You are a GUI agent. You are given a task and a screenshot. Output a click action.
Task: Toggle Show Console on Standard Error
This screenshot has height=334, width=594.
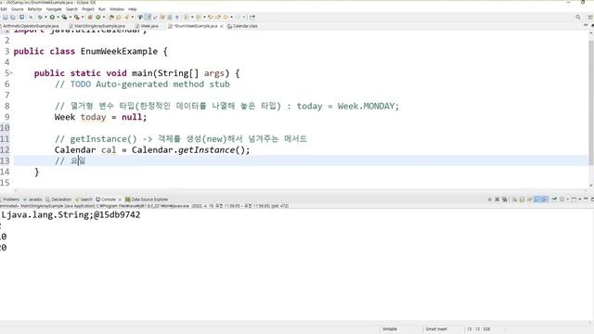click(x=545, y=199)
